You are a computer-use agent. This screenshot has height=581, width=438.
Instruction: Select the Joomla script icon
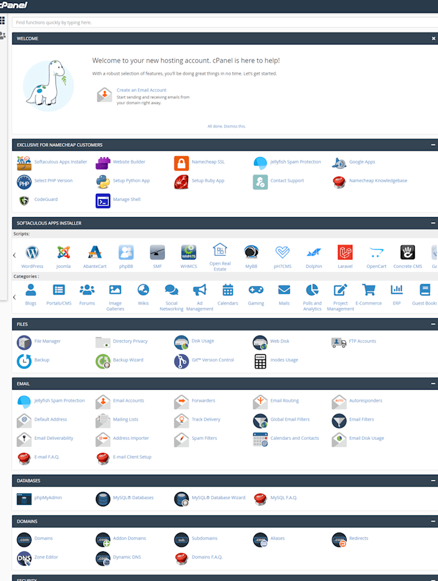(x=63, y=252)
